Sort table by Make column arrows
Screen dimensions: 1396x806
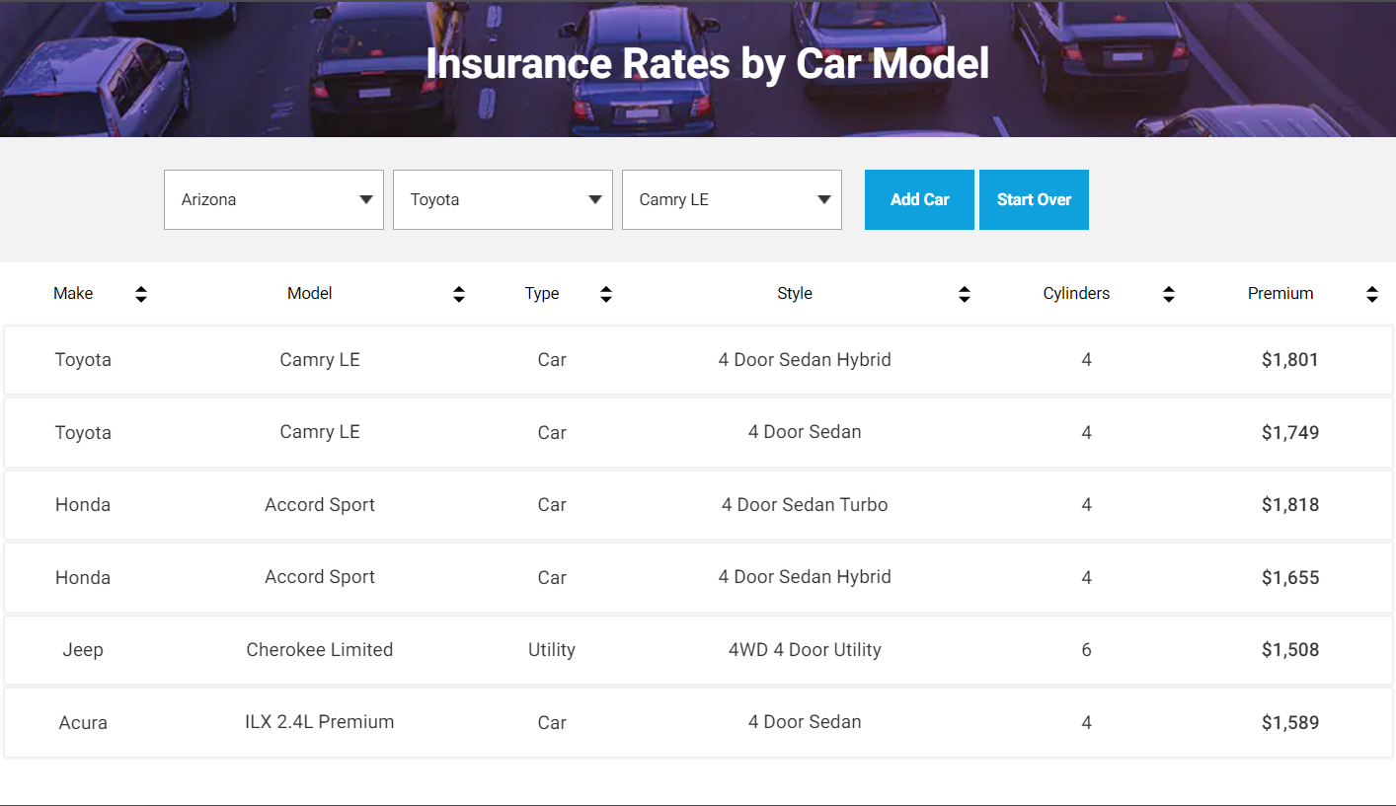141,294
